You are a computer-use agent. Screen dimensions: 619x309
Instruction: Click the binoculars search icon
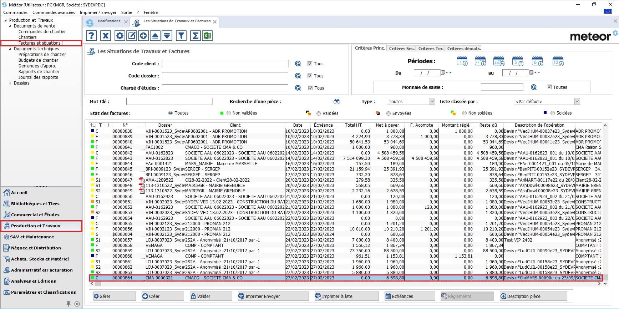(337, 102)
